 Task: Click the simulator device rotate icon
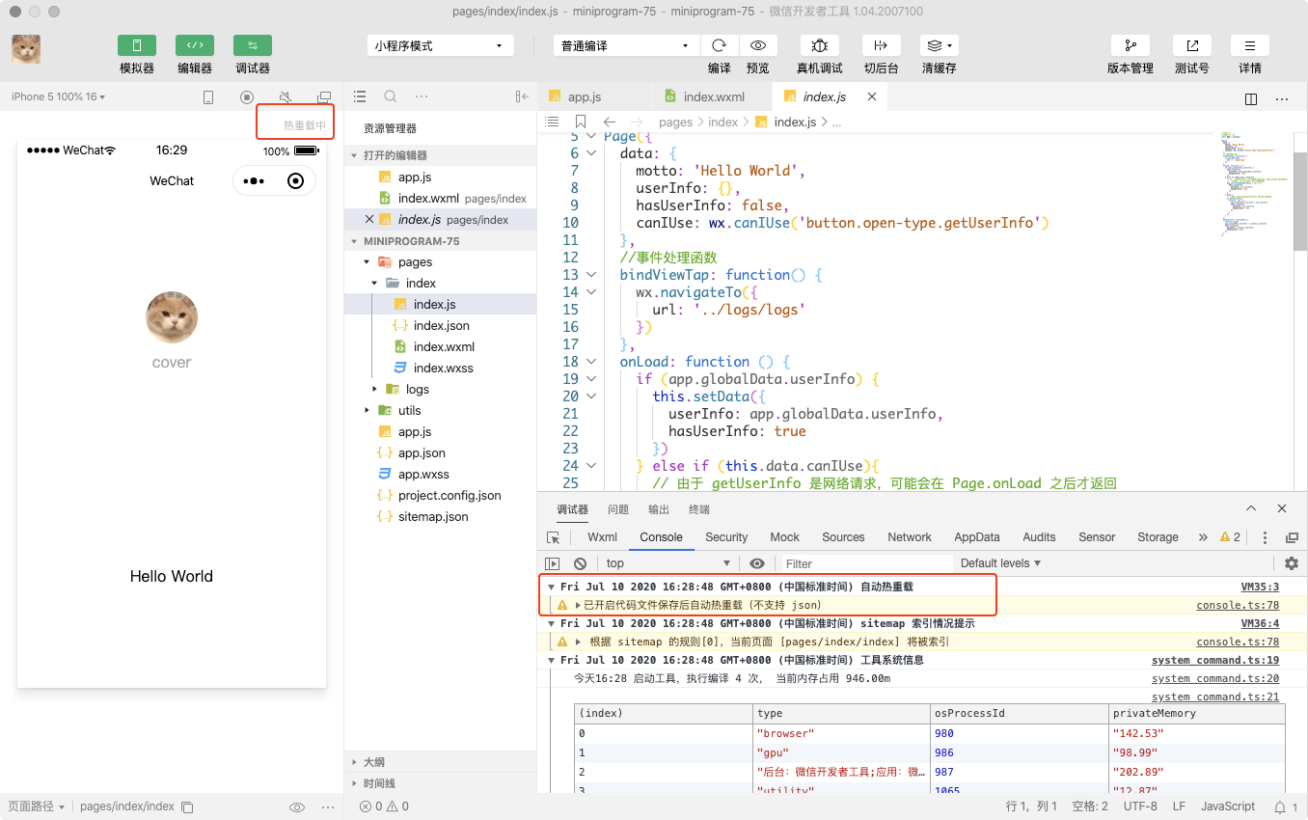coord(208,97)
